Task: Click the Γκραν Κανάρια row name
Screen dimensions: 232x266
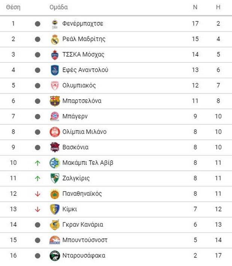Action: [83, 225]
